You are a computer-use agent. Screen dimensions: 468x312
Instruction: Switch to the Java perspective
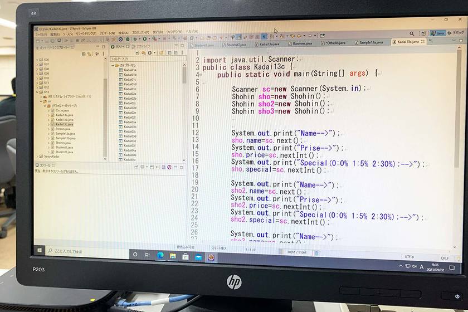click(438, 33)
